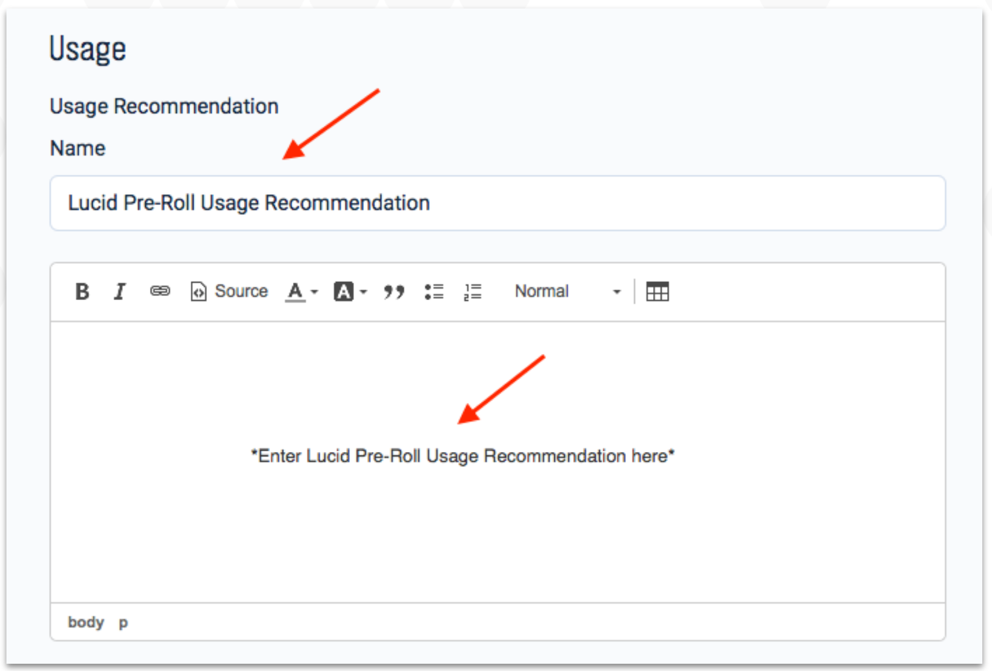Insert a bulleted list
Image resolution: width=992 pixels, height=671 pixels.
click(434, 292)
